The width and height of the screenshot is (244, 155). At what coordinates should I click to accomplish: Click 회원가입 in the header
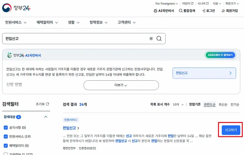click(230, 11)
